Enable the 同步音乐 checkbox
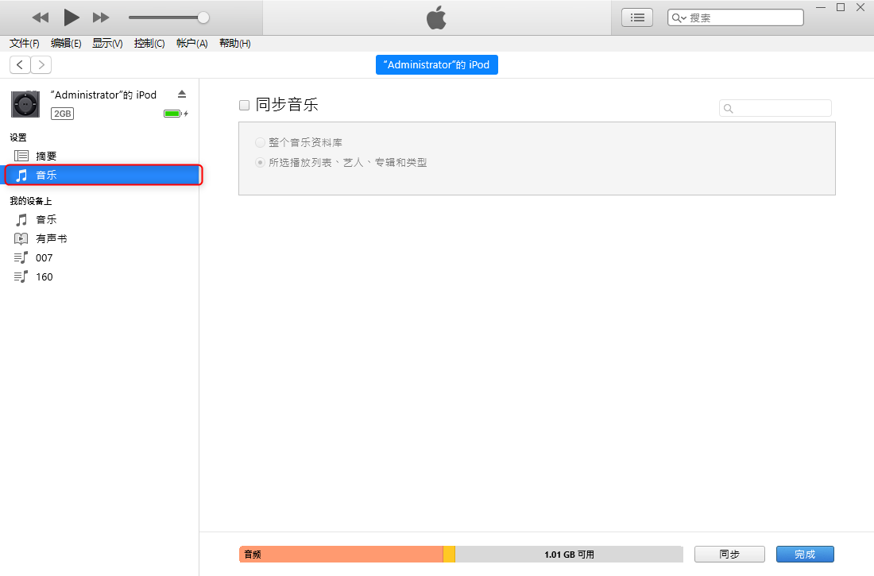 click(244, 105)
